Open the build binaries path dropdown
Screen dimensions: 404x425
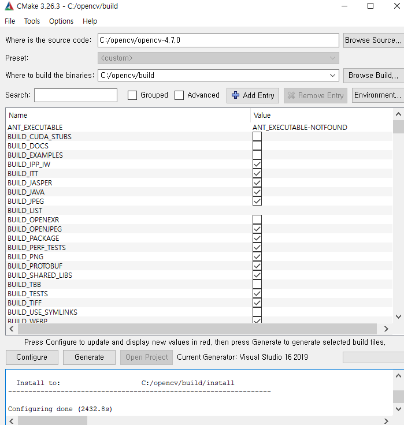click(x=333, y=75)
